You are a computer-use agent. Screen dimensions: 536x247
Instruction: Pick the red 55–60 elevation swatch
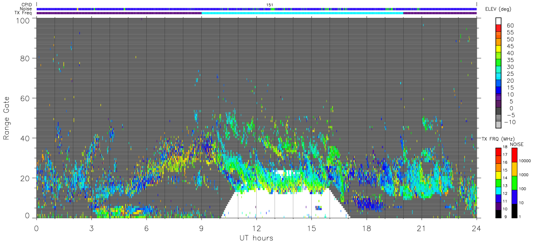498,27
